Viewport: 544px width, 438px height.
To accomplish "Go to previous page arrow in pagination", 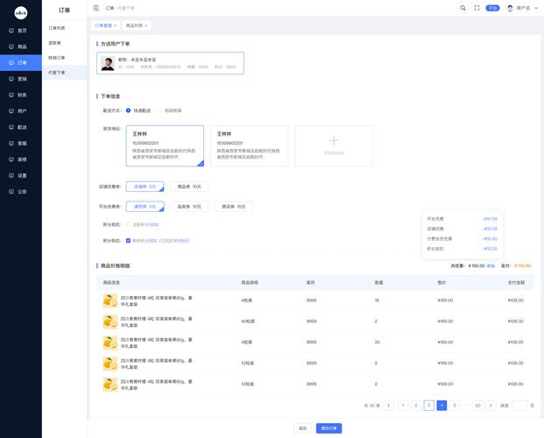I will coord(391,406).
